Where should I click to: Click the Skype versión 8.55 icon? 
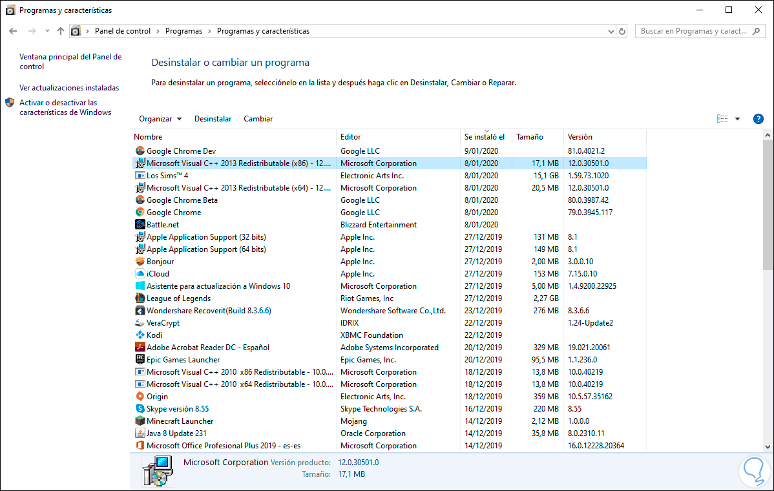(x=140, y=408)
